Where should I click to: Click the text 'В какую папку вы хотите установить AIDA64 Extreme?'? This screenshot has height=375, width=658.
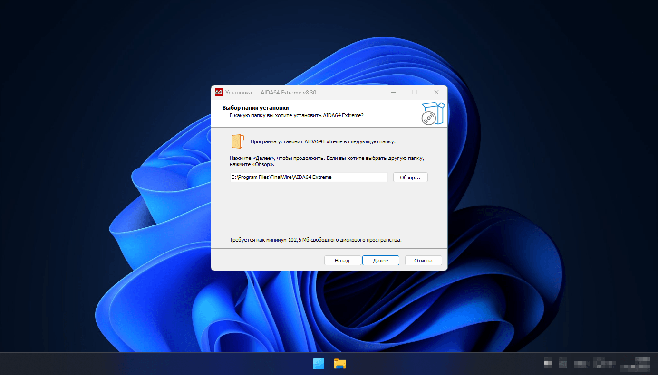(x=297, y=115)
